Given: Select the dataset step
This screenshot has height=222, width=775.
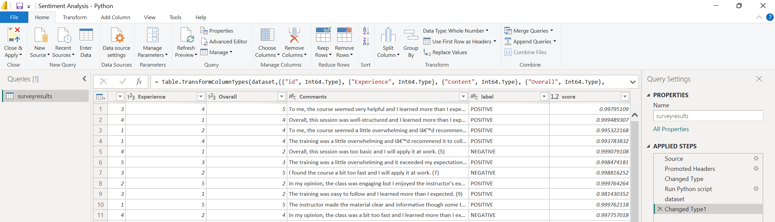Looking at the screenshot, I should point(674,199).
